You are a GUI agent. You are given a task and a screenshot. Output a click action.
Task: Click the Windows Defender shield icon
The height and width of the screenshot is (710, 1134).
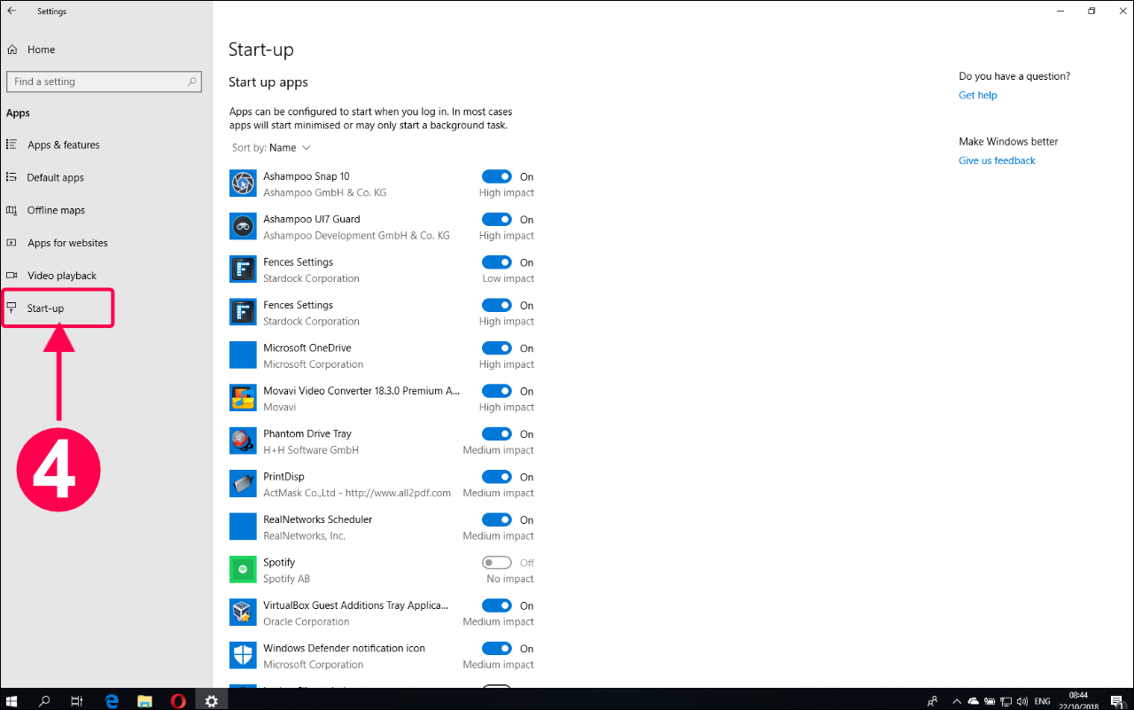tap(243, 656)
